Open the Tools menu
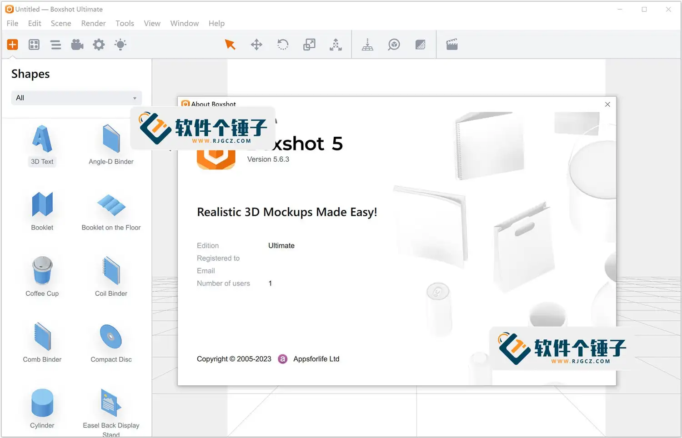The height and width of the screenshot is (438, 682). tap(125, 23)
